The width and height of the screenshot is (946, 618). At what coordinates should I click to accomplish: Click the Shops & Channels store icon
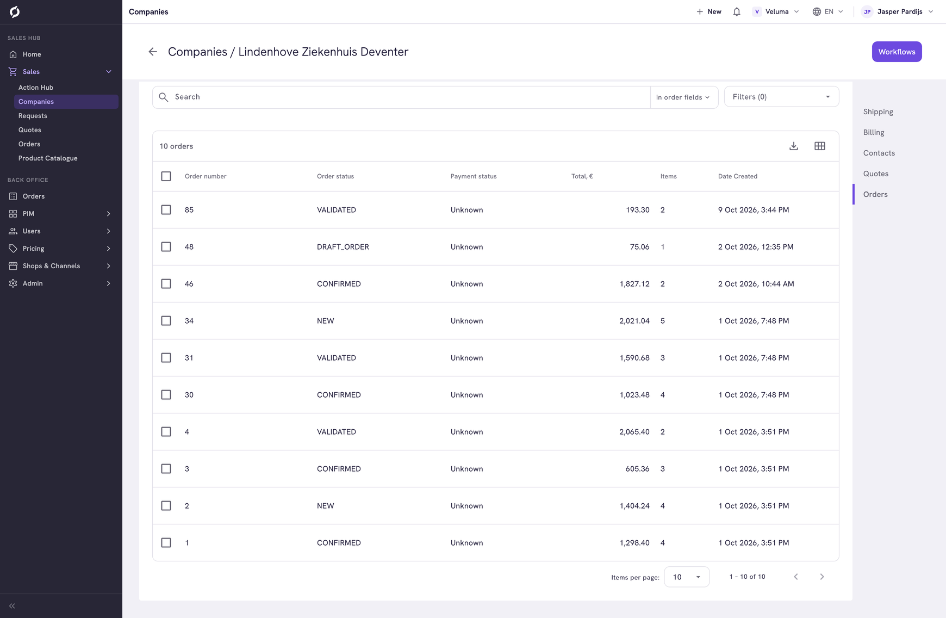coord(13,266)
